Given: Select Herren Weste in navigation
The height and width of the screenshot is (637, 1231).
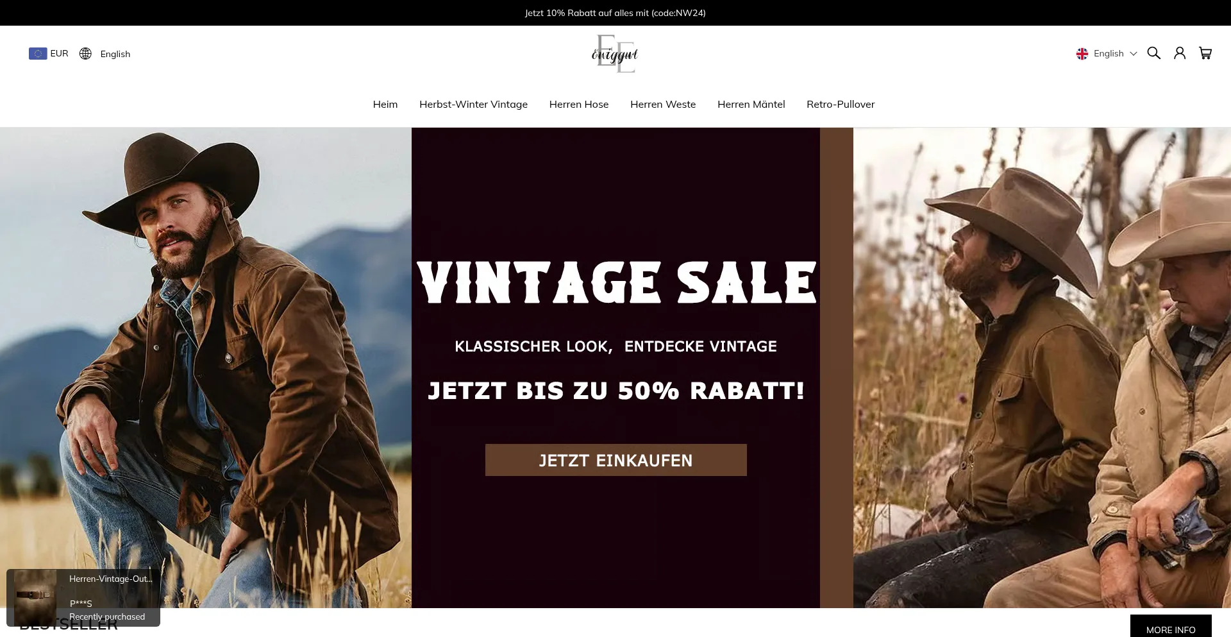Looking at the screenshot, I should coord(663,104).
